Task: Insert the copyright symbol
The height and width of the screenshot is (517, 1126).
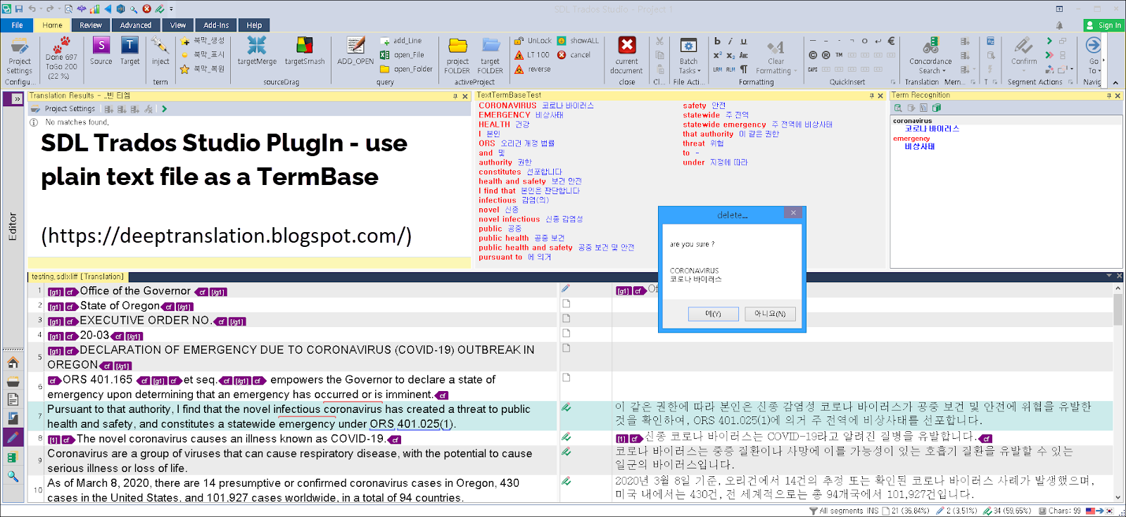Action: pyautogui.click(x=813, y=55)
